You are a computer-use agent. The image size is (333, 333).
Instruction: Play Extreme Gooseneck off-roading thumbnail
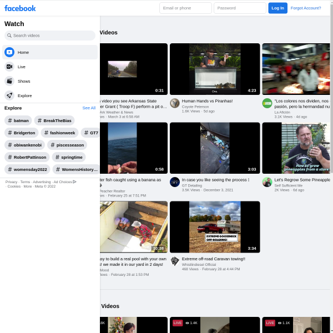pos(215,227)
